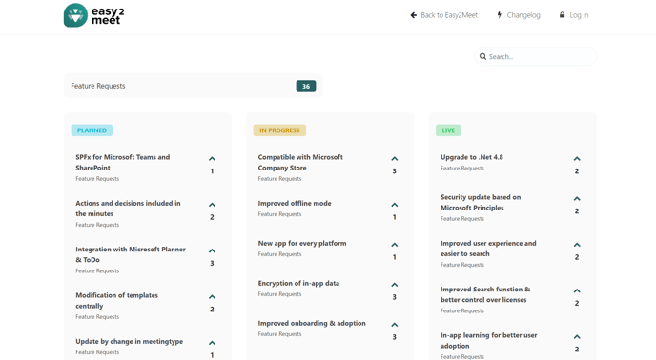This screenshot has height=360, width=656.
Task: Click the easy2meet logo
Action: 94,15
